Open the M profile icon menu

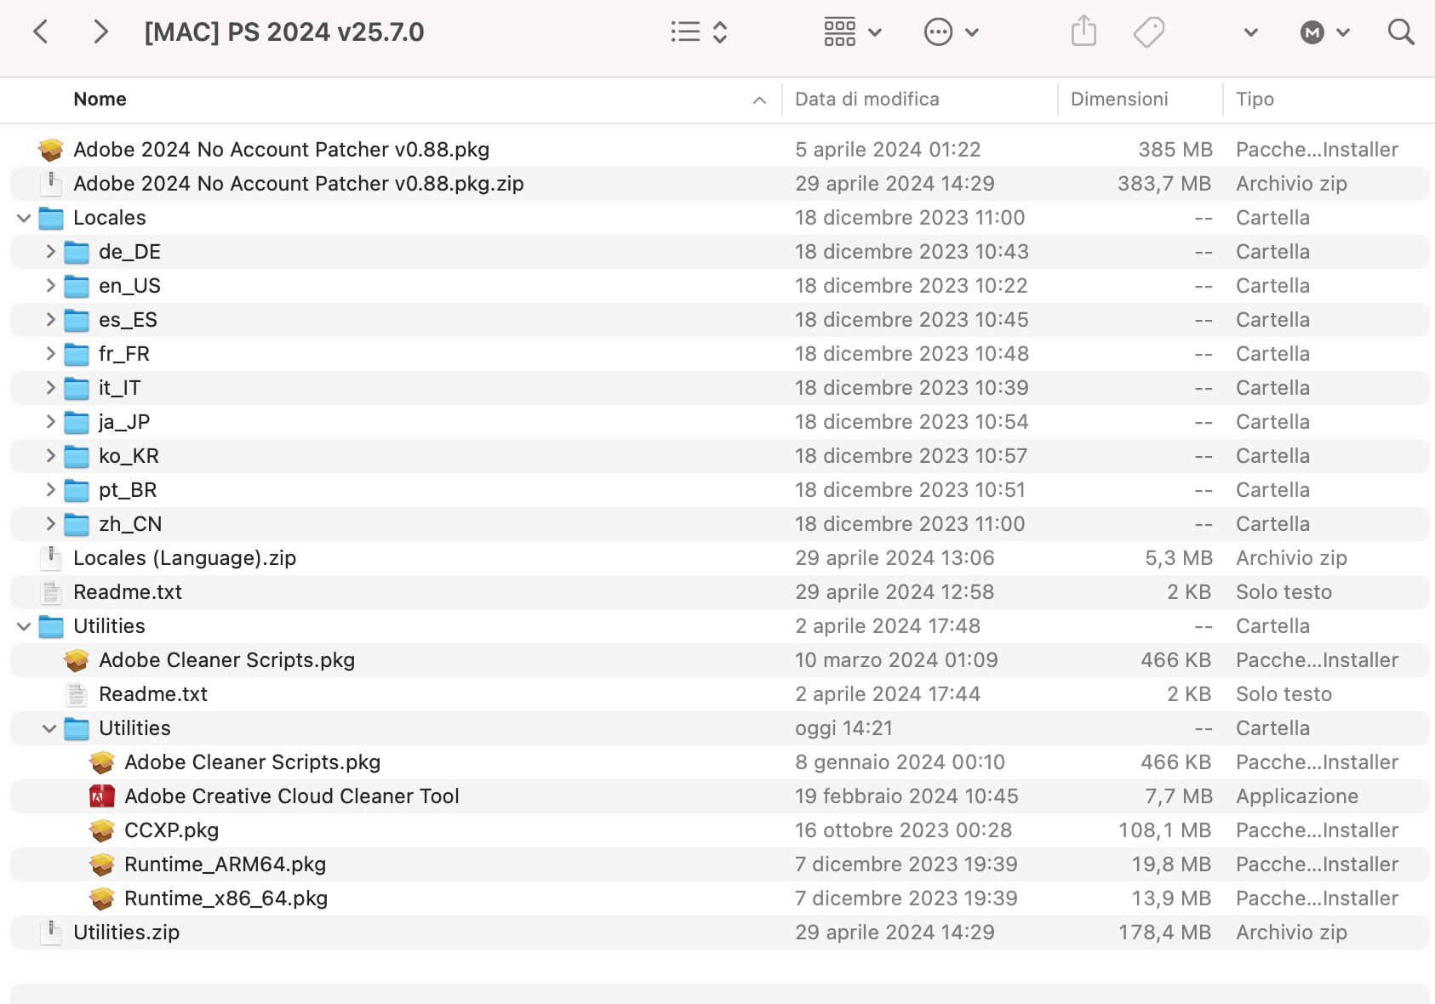[x=1324, y=32]
